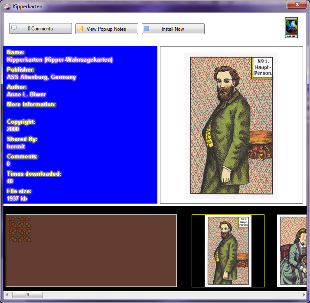310x303 pixels.
Task: Click author text 'Anne L. Biwer'
Action: click(26, 94)
